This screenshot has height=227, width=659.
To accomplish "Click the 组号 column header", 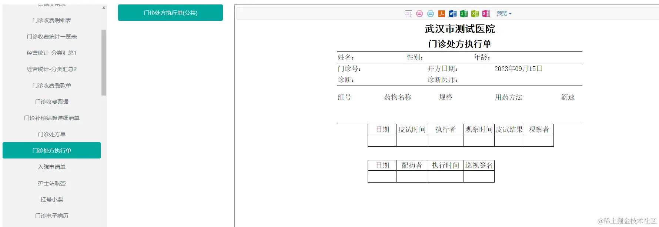I will (344, 97).
